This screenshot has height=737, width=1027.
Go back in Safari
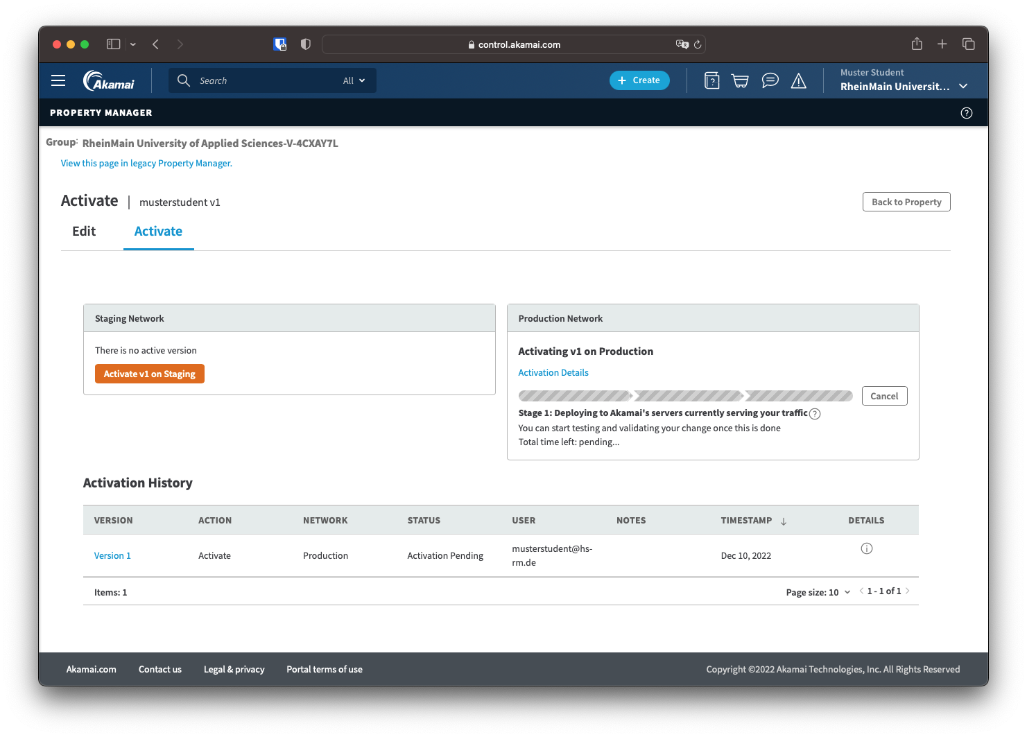pyautogui.click(x=156, y=44)
